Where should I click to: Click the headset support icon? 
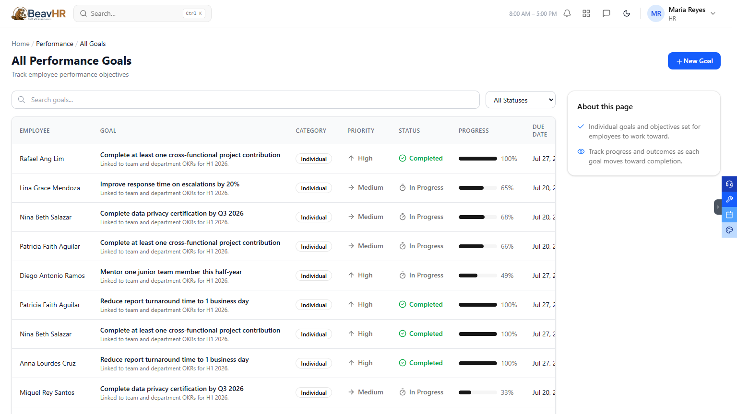729,184
